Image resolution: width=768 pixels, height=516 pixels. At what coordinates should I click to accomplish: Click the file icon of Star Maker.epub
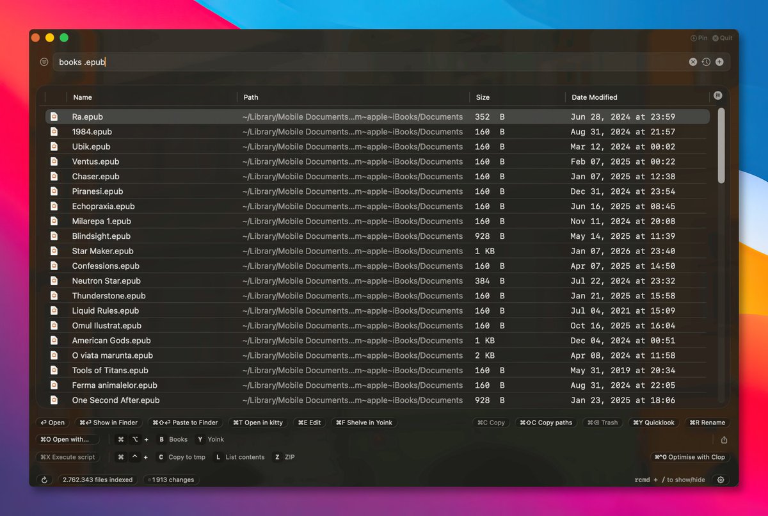click(x=54, y=251)
